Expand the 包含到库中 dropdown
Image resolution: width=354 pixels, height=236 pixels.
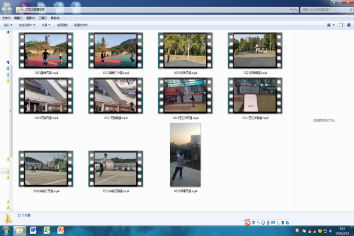coord(27,25)
